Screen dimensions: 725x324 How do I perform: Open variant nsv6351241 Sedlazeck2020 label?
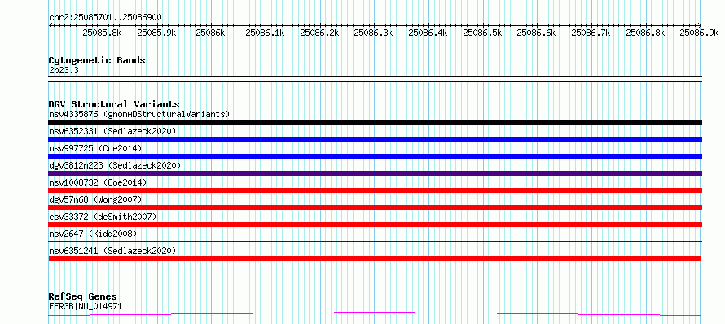112,251
